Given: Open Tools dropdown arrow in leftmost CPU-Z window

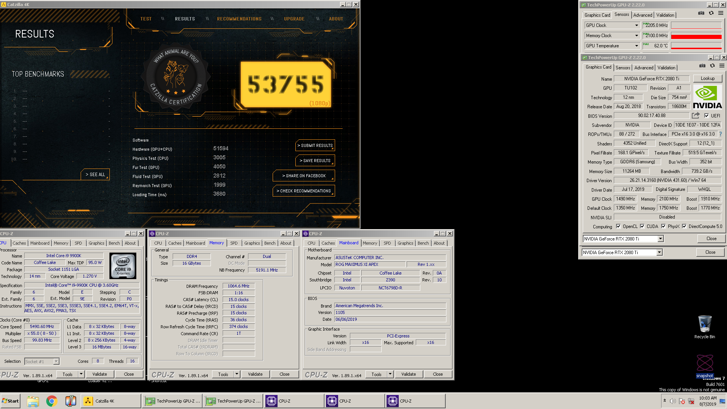Looking at the screenshot, I should pos(81,374).
